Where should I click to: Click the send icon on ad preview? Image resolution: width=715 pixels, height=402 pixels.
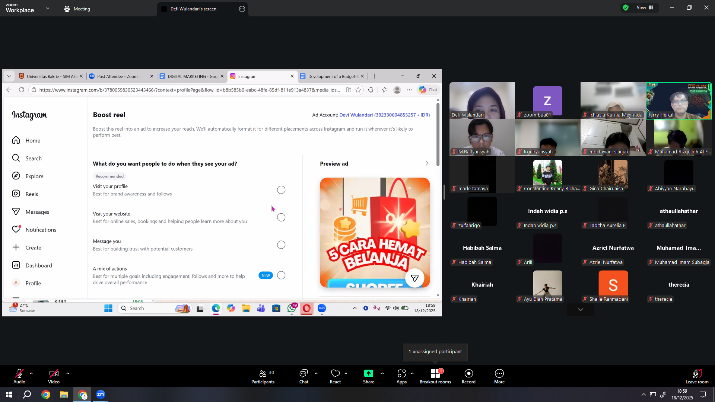(x=414, y=278)
